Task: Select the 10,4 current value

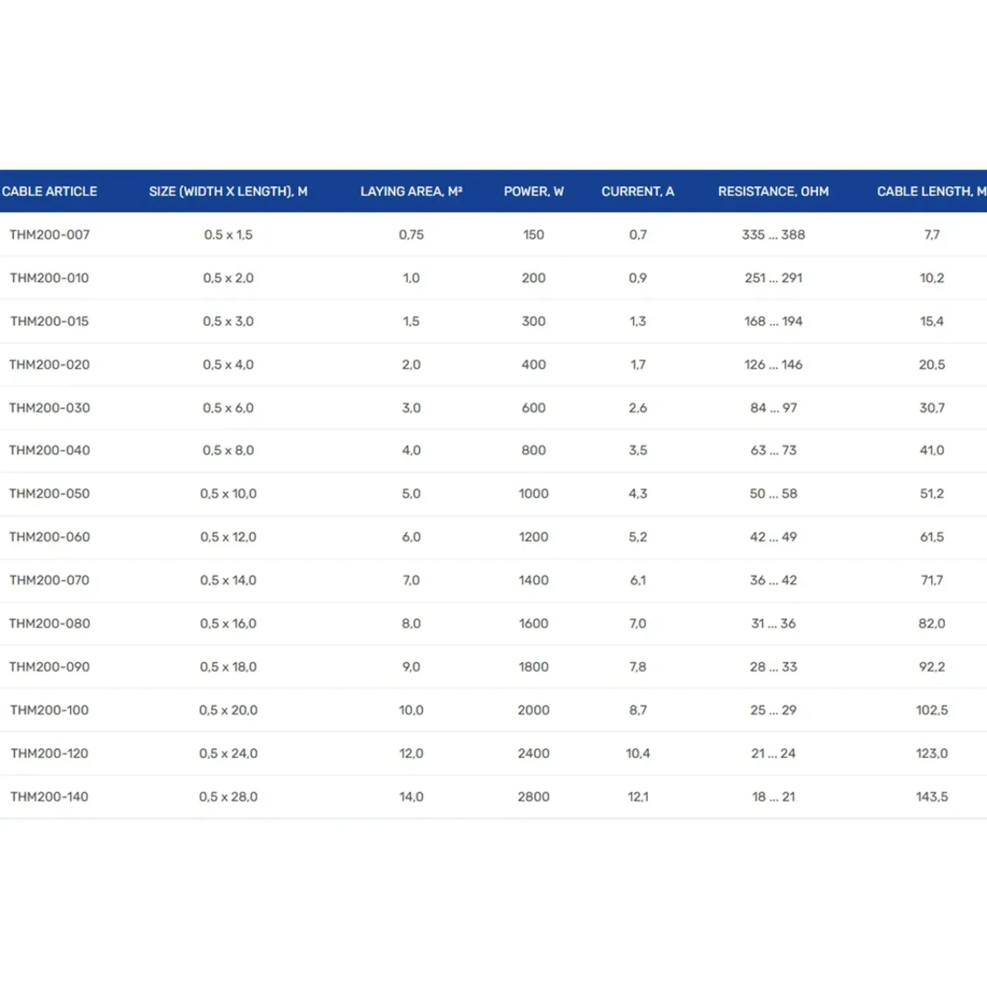Action: tap(638, 754)
